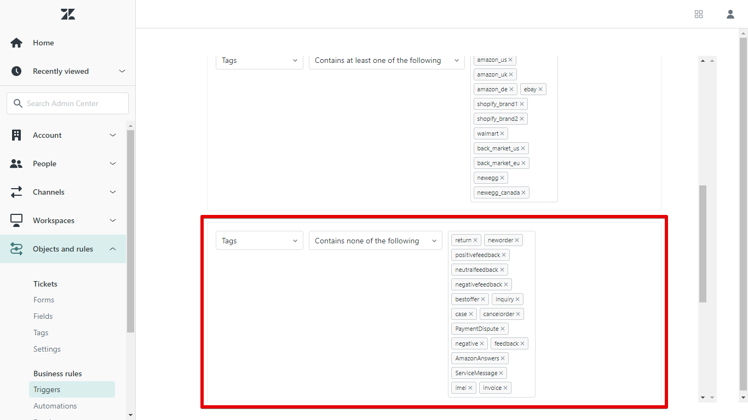Image resolution: width=748 pixels, height=420 pixels.
Task: Remove the back_market_us tag
Action: coord(523,148)
